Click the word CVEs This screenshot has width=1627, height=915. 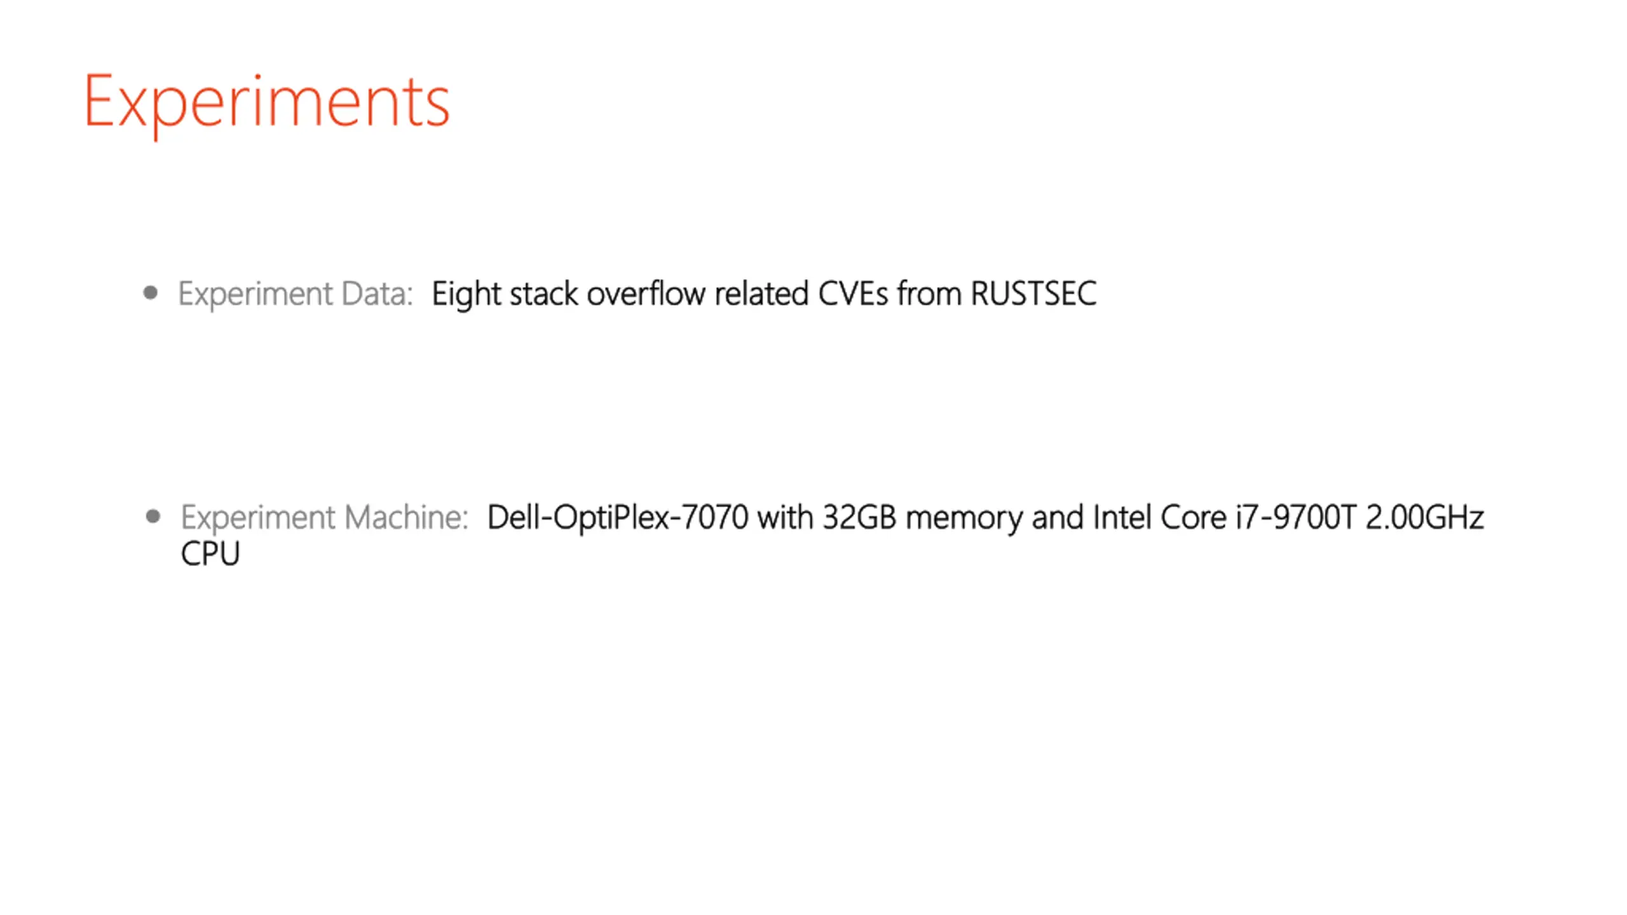(853, 294)
